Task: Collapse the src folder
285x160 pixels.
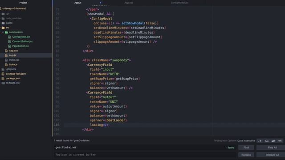Action: click(7, 28)
